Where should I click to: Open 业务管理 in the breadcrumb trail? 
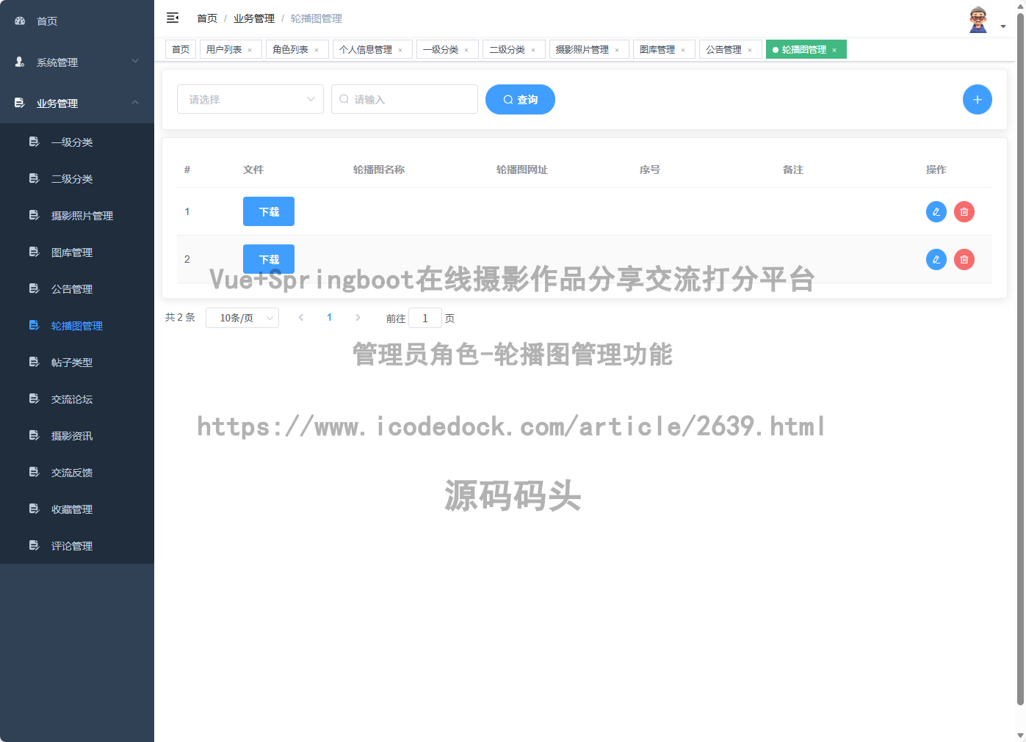pos(253,18)
